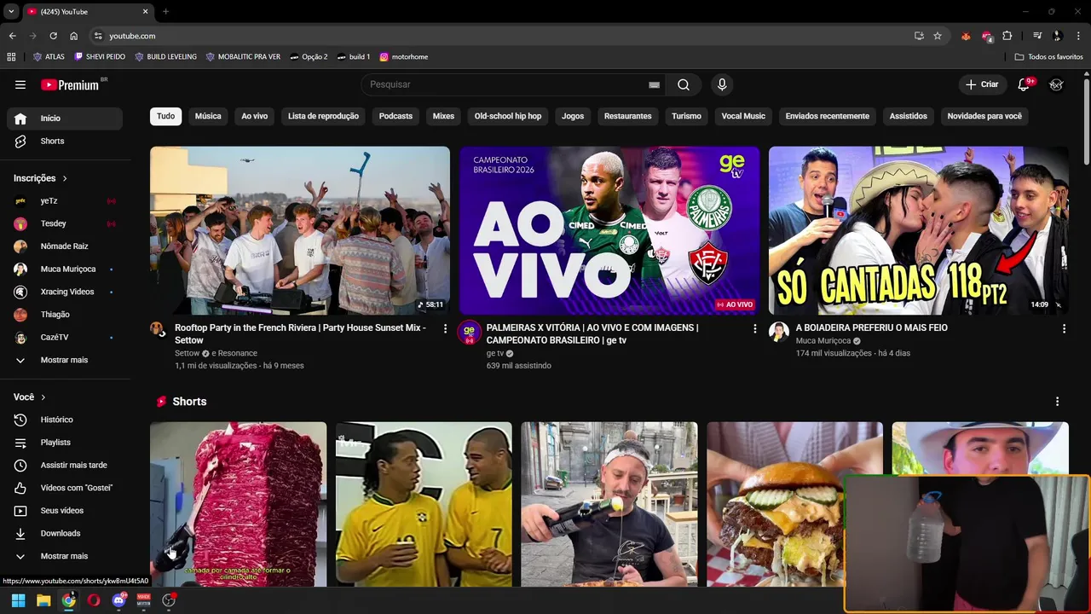Expand Mostrar mais under Você
Screen dimensions: 1091x614
click(65, 556)
